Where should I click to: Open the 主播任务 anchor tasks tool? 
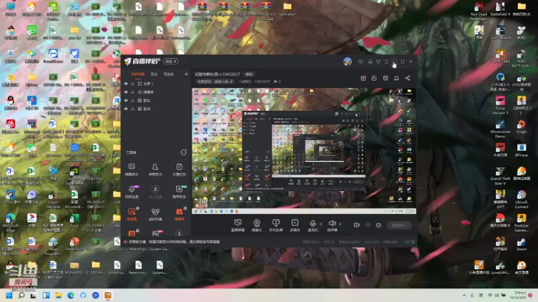(179, 169)
